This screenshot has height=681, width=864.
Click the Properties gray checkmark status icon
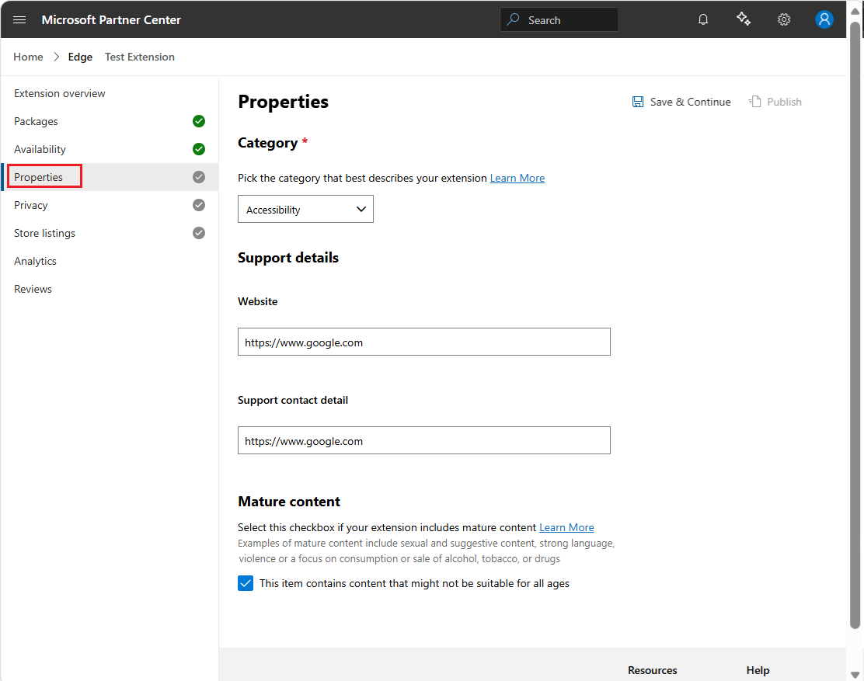tap(199, 177)
